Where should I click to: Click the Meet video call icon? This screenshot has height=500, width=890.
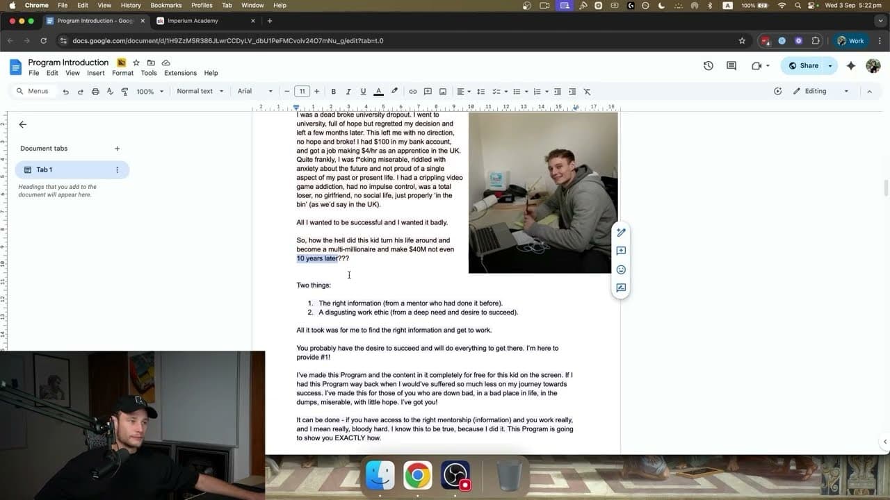(756, 66)
